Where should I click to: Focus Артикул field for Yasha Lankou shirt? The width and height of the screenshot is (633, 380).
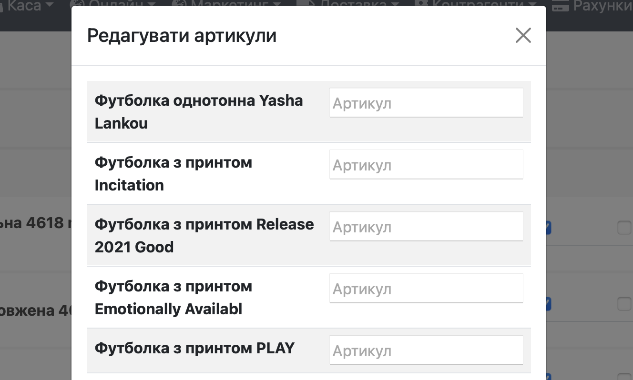pos(426,103)
